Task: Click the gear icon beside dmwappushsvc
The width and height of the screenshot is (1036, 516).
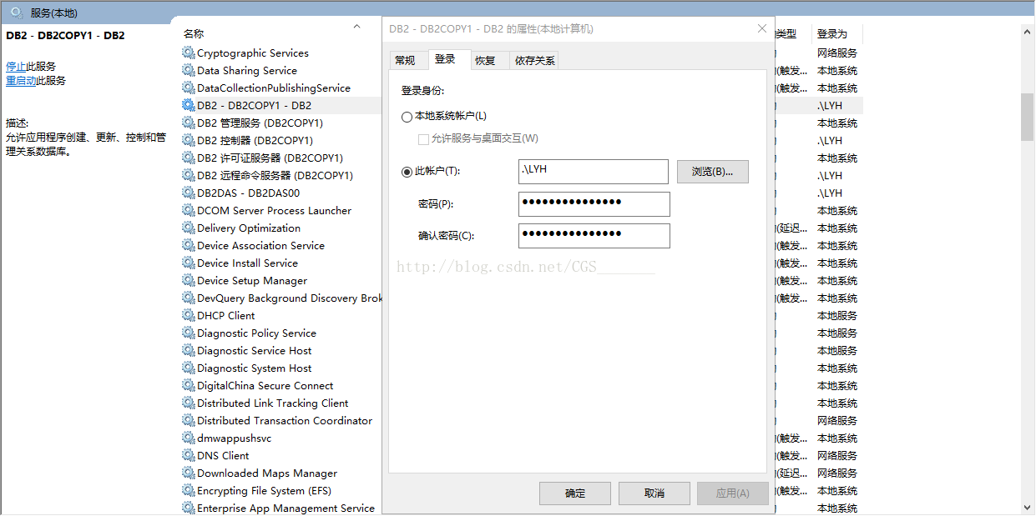Action: (x=189, y=438)
